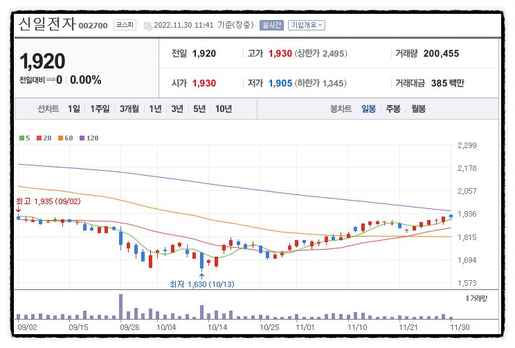Click the 10/14 date axis label
This screenshot has height=348, width=515.
(x=217, y=327)
